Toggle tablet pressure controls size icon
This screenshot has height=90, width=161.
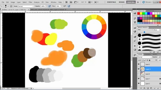coord(69,6)
